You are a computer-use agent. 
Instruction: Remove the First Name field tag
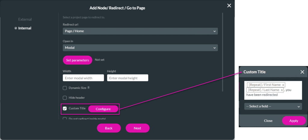(x=283, y=85)
